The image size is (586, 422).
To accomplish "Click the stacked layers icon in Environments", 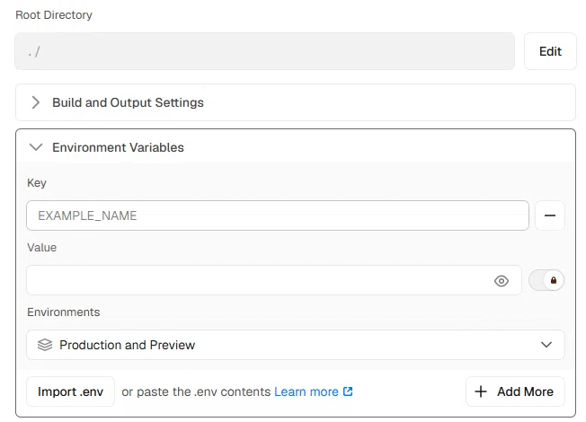I will (x=45, y=345).
